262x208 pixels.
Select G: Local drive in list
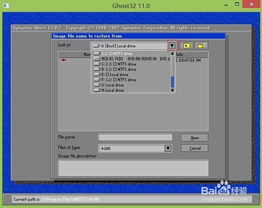tap(131, 85)
